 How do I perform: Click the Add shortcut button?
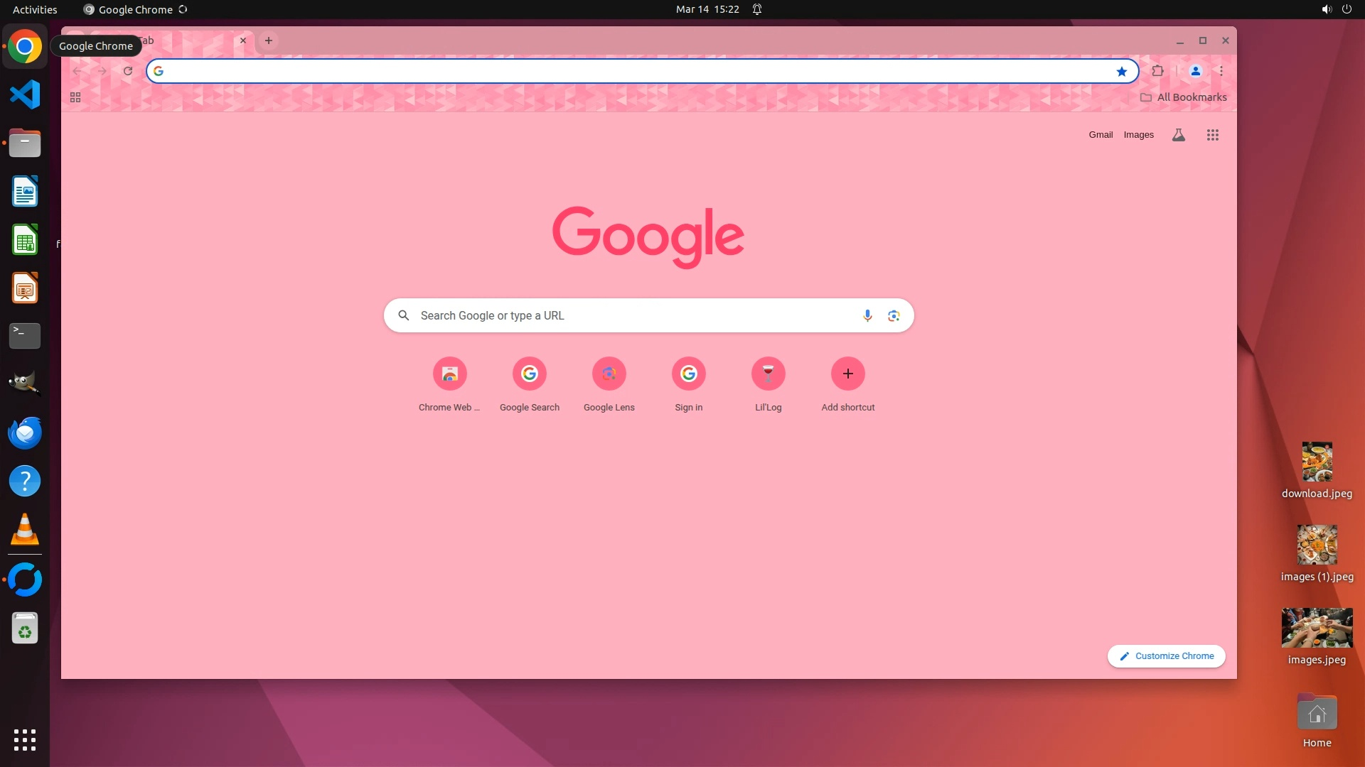tap(847, 374)
